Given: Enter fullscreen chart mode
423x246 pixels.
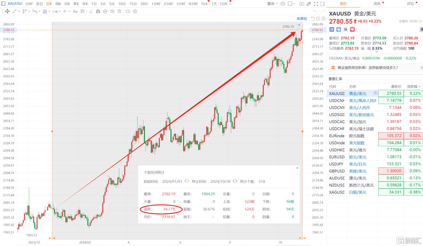Looking at the screenshot, I should pyautogui.click(x=316, y=4).
